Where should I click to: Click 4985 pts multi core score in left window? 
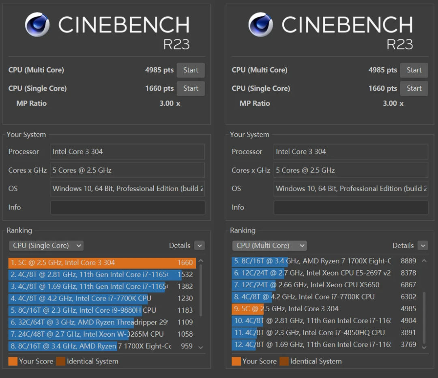tap(159, 70)
